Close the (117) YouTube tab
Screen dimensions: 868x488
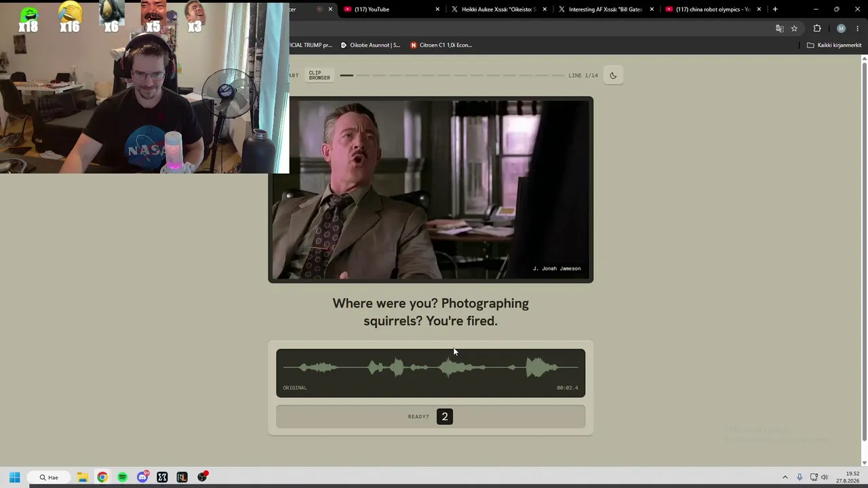tap(437, 9)
